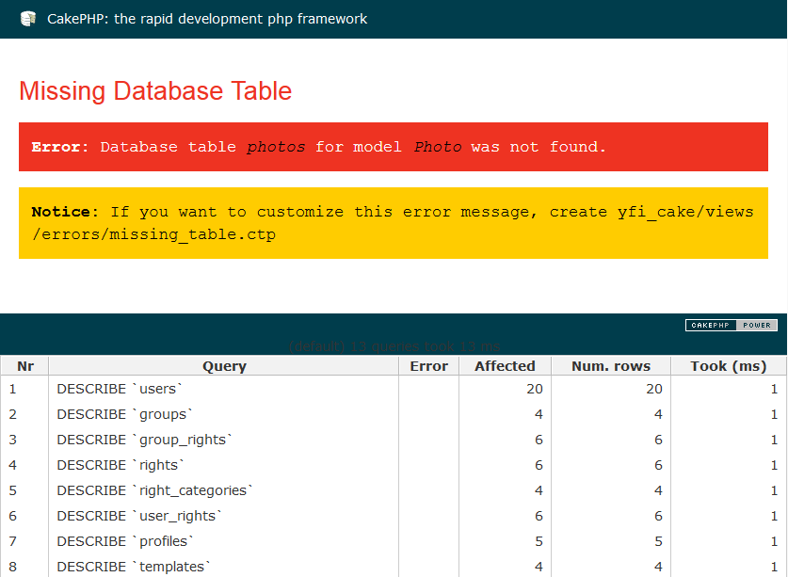Select the DESCRIBE `user_rights` query cell

(224, 516)
